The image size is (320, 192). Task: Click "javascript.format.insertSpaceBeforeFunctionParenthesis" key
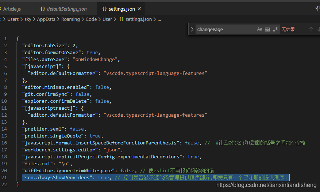click(x=101, y=143)
